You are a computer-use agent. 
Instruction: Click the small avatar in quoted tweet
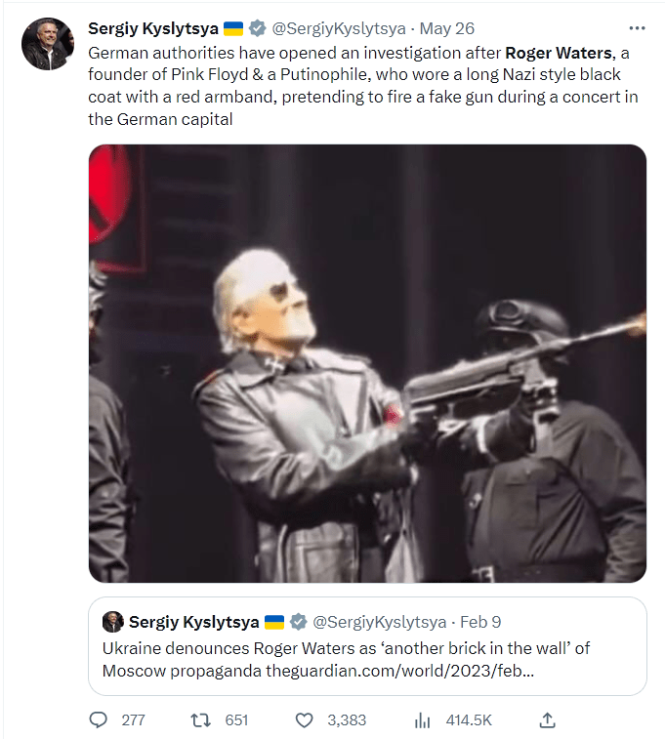(x=112, y=622)
